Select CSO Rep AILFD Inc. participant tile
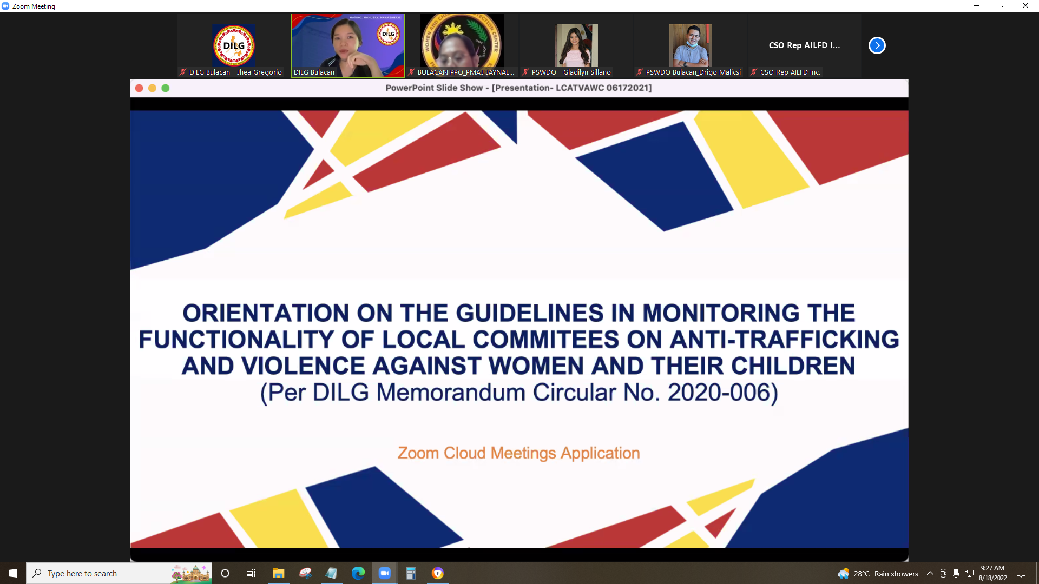Screen dimensions: 1039x584 tap(805, 45)
